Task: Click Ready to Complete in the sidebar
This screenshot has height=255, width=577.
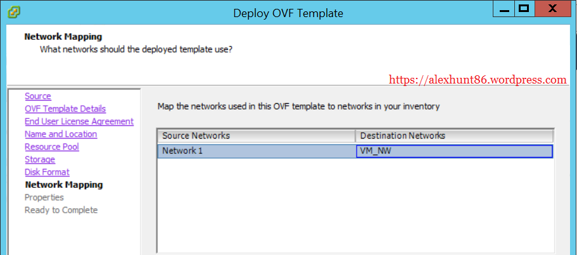Action: (x=61, y=210)
